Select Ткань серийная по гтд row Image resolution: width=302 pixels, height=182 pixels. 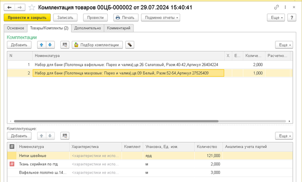point(150,164)
